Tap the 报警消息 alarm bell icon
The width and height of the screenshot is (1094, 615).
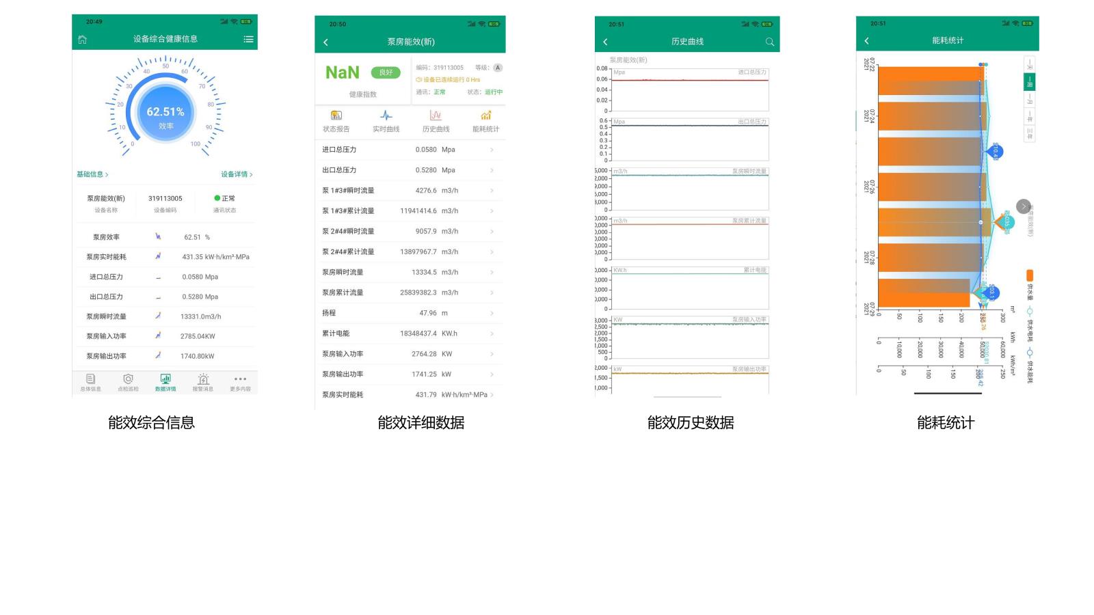coord(203,381)
